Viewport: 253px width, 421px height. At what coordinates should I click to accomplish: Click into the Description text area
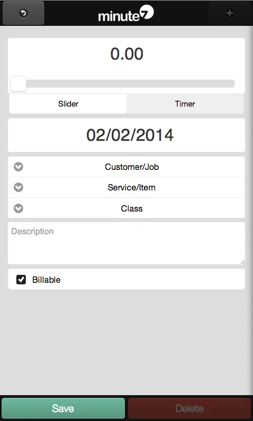click(126, 243)
